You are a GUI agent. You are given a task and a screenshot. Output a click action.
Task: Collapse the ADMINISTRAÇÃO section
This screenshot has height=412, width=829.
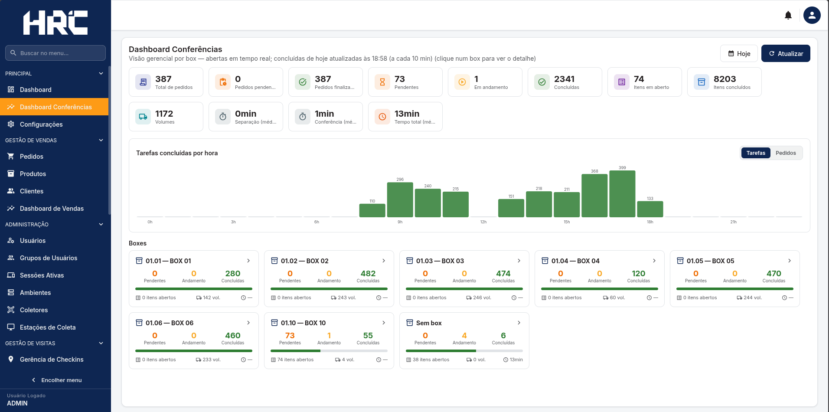tap(101, 224)
